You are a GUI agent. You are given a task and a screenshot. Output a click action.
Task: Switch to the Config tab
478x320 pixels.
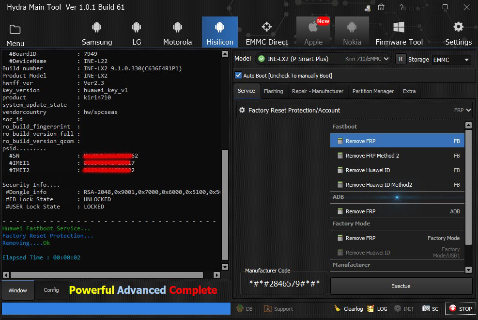(51, 290)
